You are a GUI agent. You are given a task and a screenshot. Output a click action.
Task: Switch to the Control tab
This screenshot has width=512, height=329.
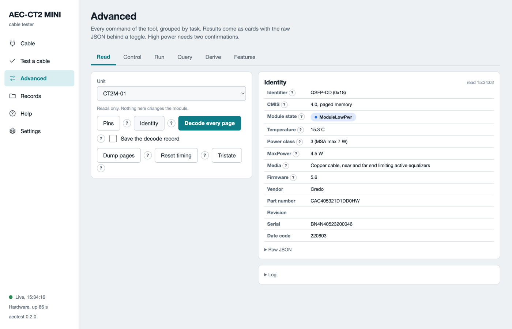pos(132,57)
